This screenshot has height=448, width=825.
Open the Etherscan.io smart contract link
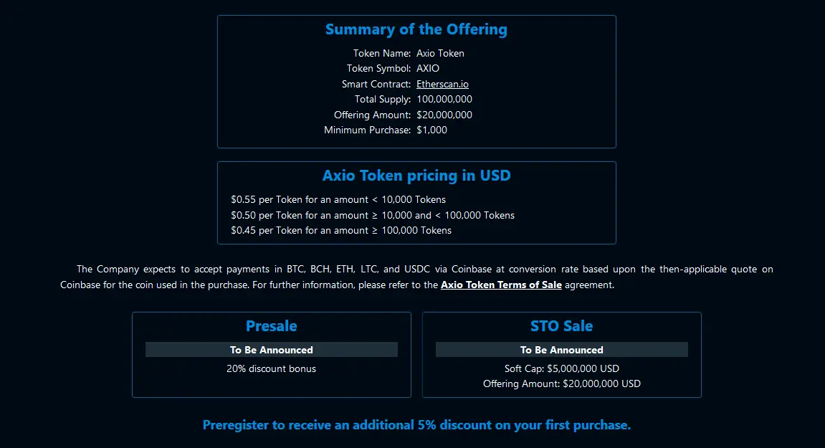[x=442, y=84]
